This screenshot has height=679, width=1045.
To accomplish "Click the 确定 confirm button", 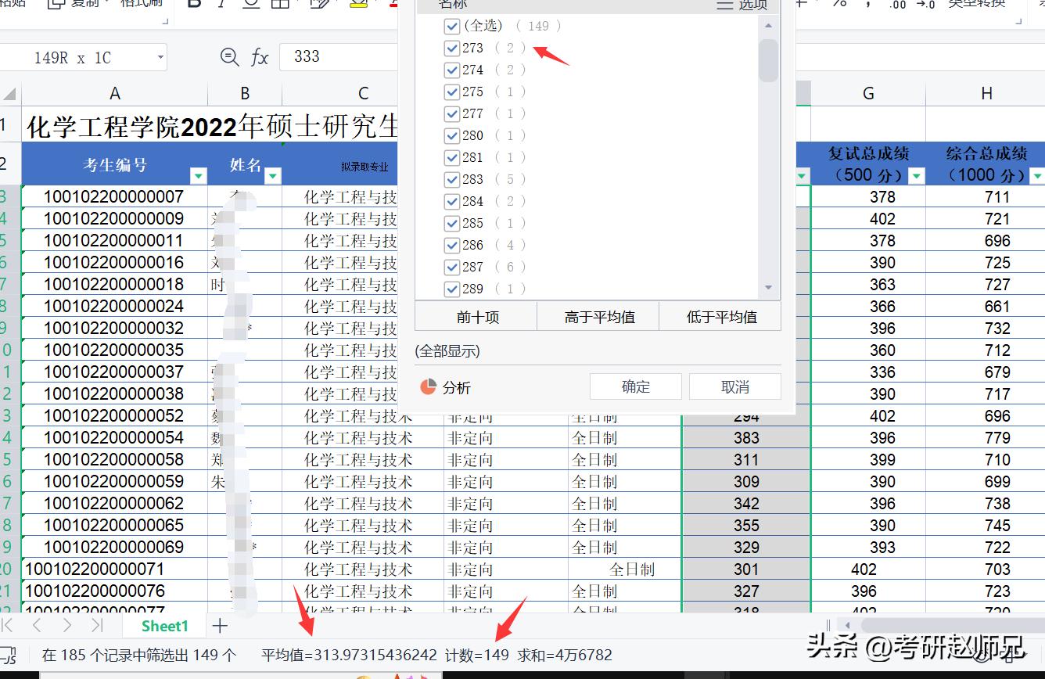I will [x=635, y=386].
